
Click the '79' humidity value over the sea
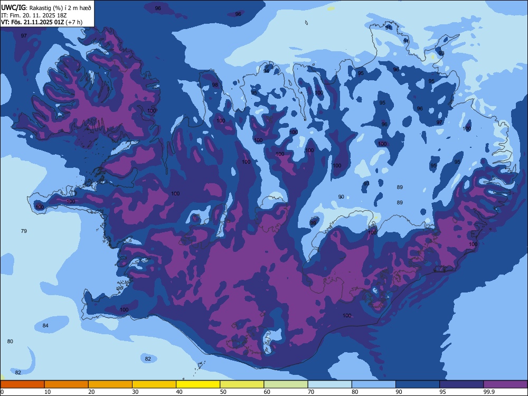24,231
